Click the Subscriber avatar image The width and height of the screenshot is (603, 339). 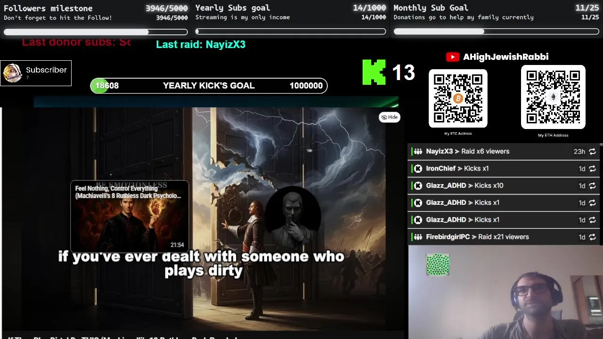pos(12,73)
